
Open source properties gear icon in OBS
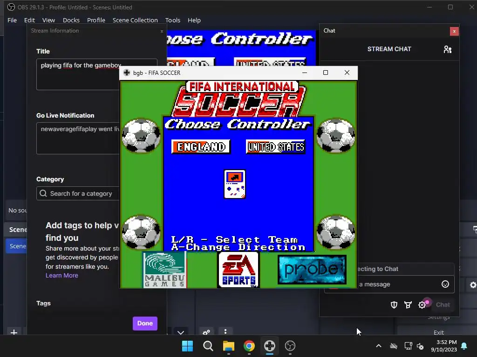(206, 332)
